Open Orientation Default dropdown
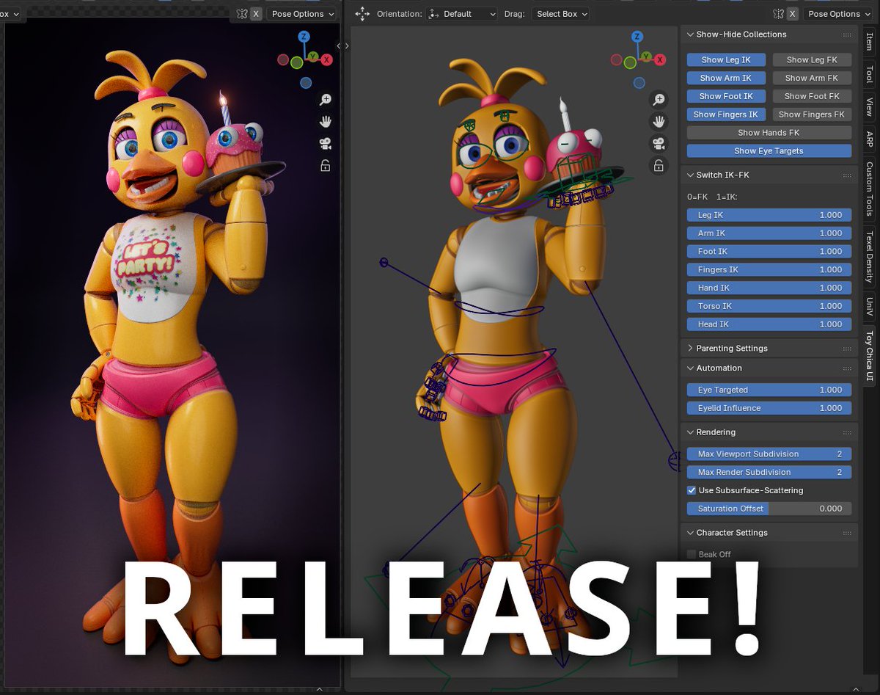 [461, 14]
